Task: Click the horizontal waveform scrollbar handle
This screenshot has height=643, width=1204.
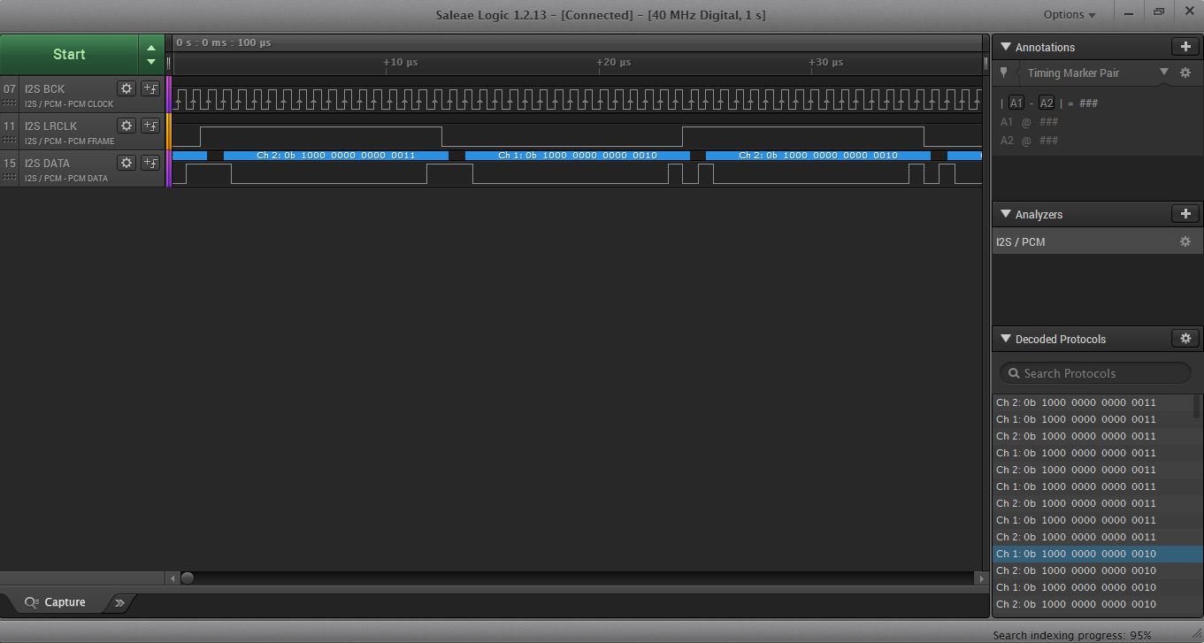Action: (x=188, y=578)
